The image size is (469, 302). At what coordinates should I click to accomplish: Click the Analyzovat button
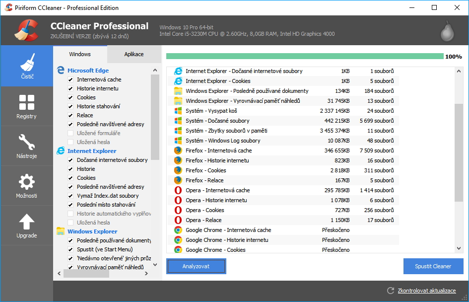click(196, 266)
